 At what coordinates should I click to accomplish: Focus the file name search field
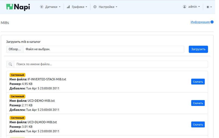pos(110,64)
